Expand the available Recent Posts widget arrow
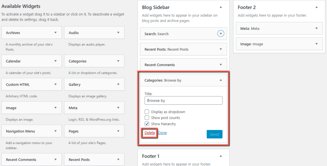The image size is (327, 166). 118,160
